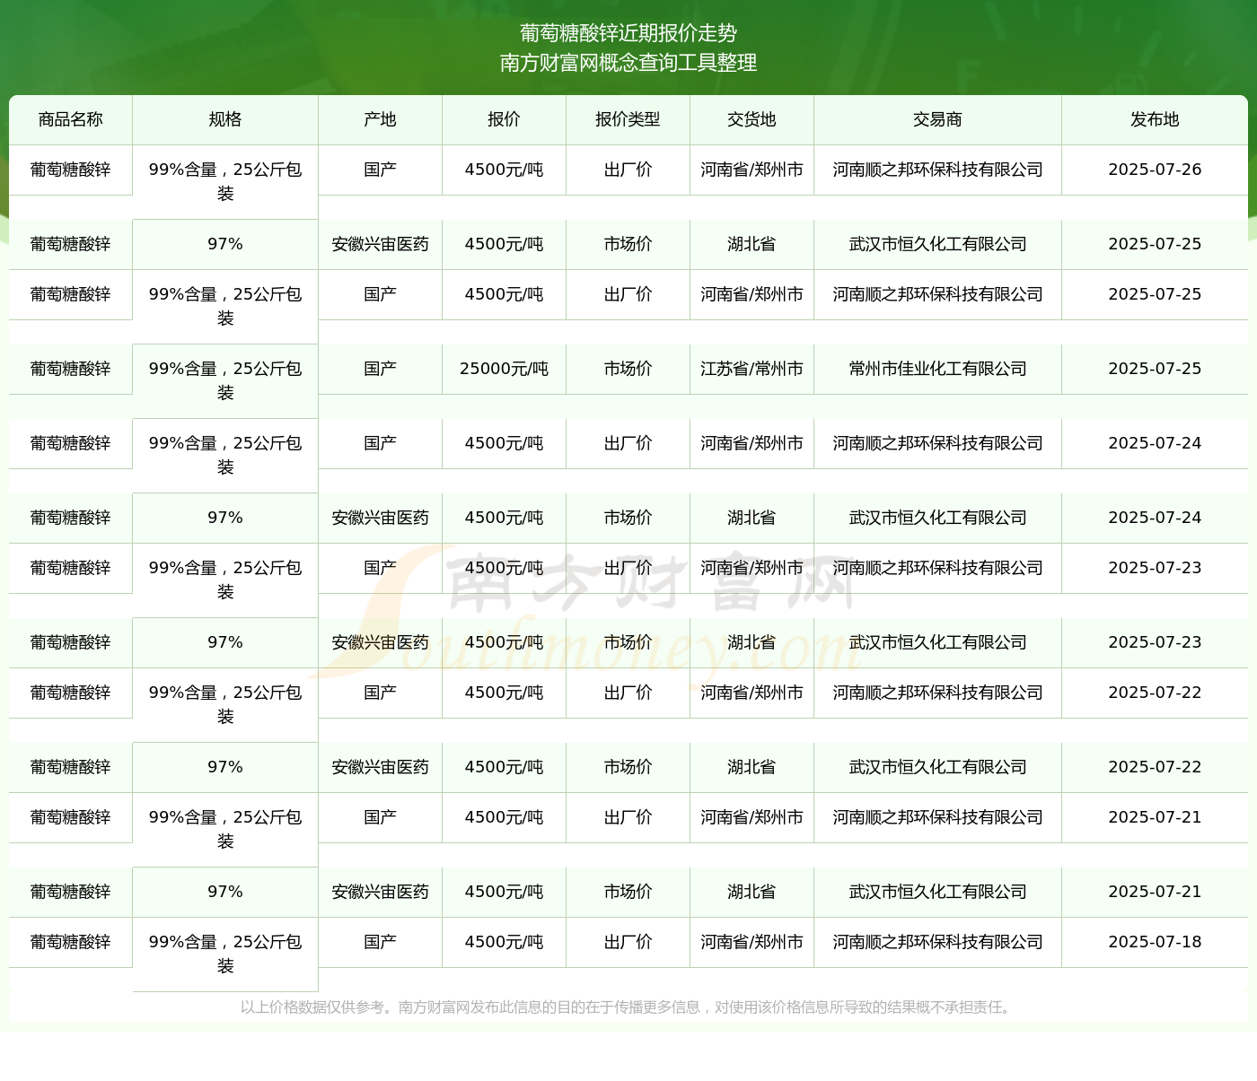1257x1081 pixels.
Task: Click the date cell 2025-07-26
Action: (x=1155, y=170)
